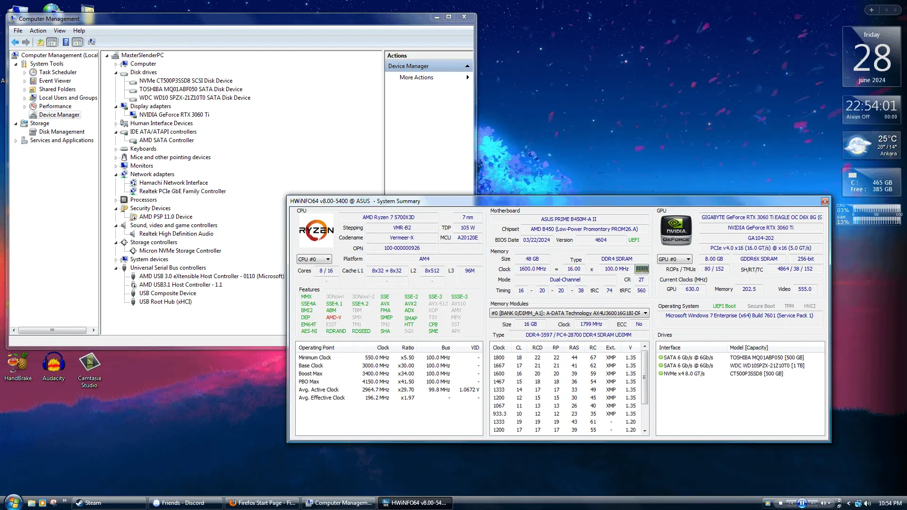Image resolution: width=907 pixels, height=510 pixels.
Task: Click the green memory module icon beside clock
Action: (642, 269)
